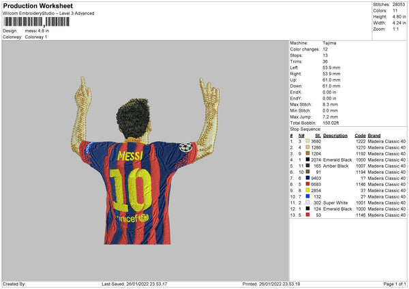Click the 53.9 mm value beside Right

(x=331, y=74)
